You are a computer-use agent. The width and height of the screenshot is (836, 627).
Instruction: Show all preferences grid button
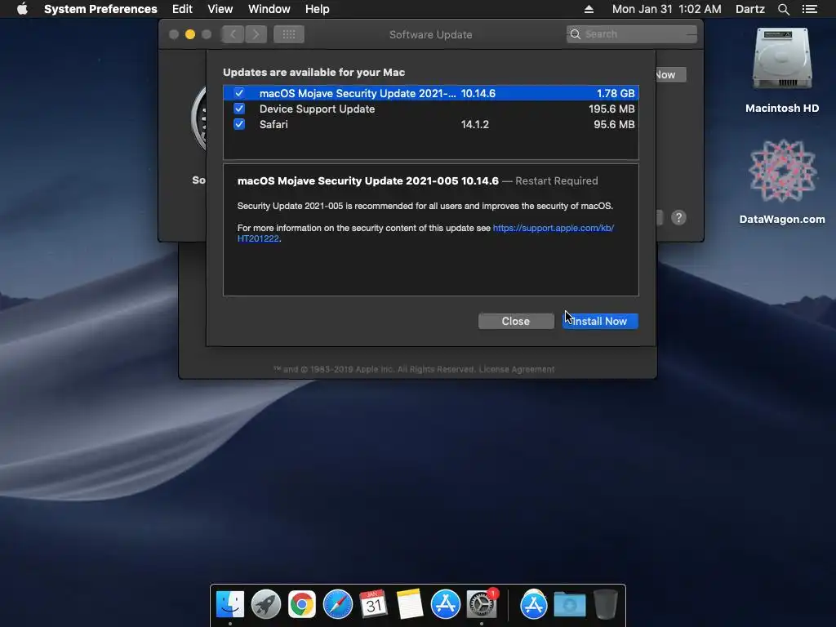coord(289,34)
